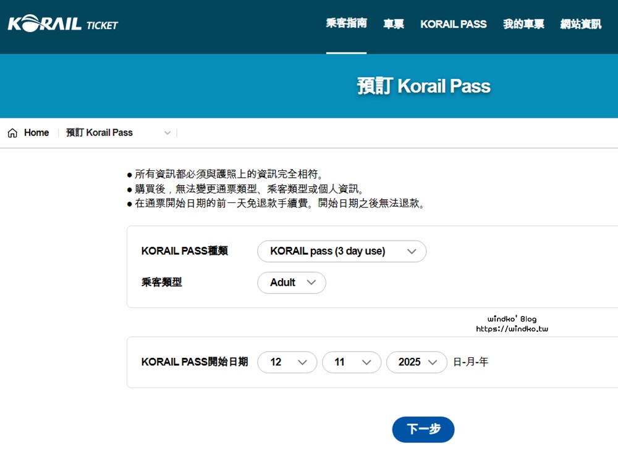Click the windko.tw watermark URL

tap(512, 329)
